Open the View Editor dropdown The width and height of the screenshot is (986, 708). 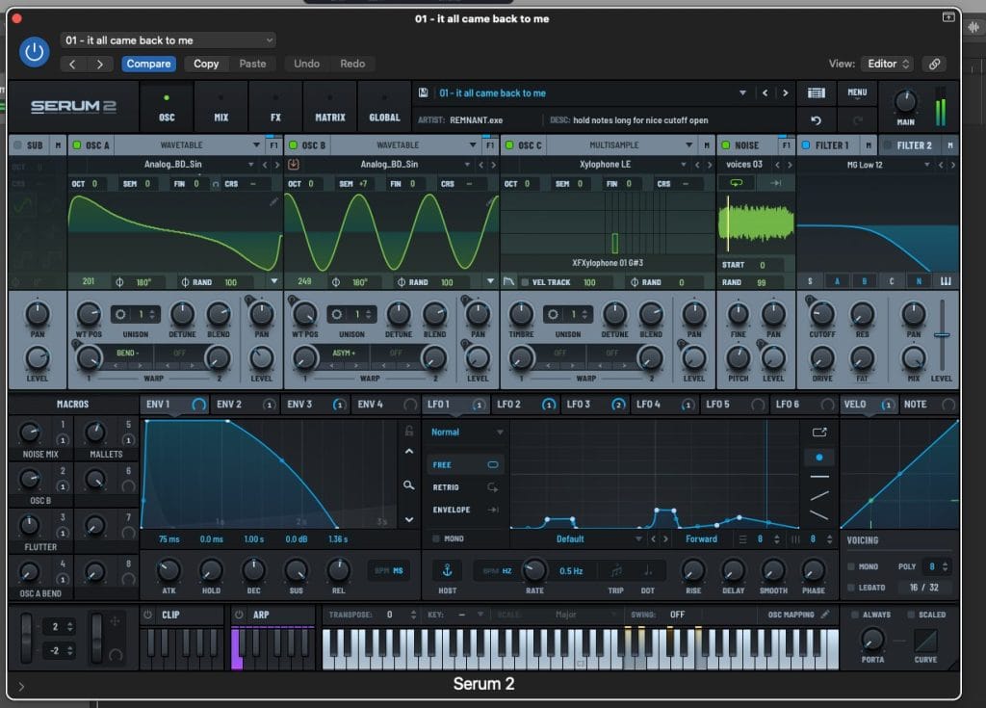point(887,64)
